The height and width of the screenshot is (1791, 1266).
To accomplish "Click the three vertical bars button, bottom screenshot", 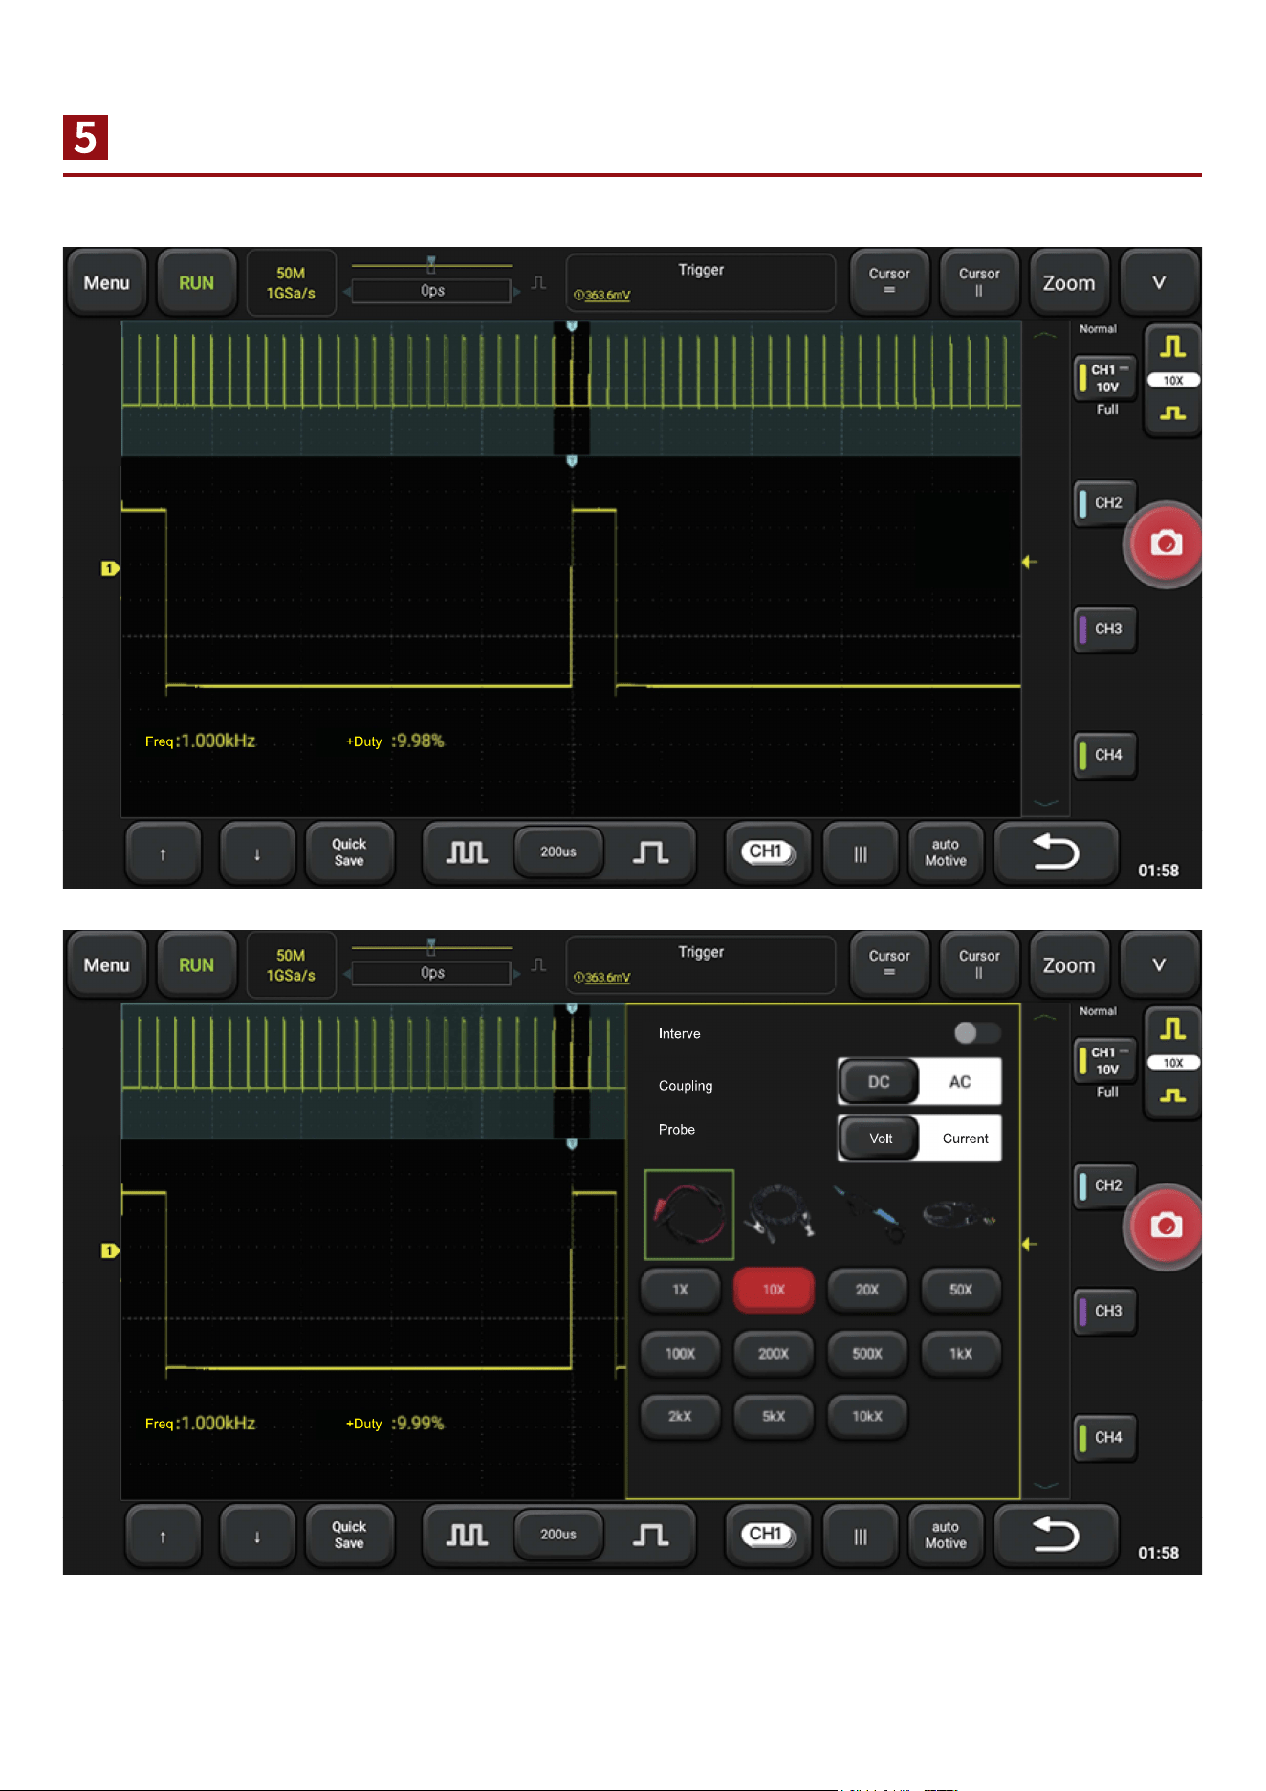I will tap(861, 1537).
